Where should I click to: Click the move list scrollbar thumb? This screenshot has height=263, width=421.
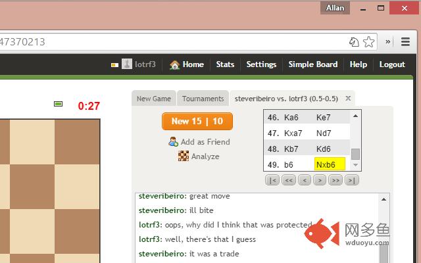click(x=355, y=154)
